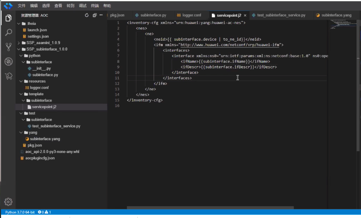Refresh the explorer tree

87,15
